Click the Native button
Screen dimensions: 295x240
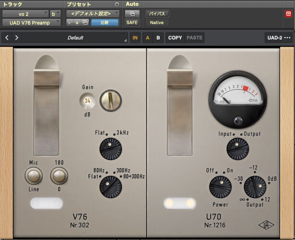click(x=157, y=23)
